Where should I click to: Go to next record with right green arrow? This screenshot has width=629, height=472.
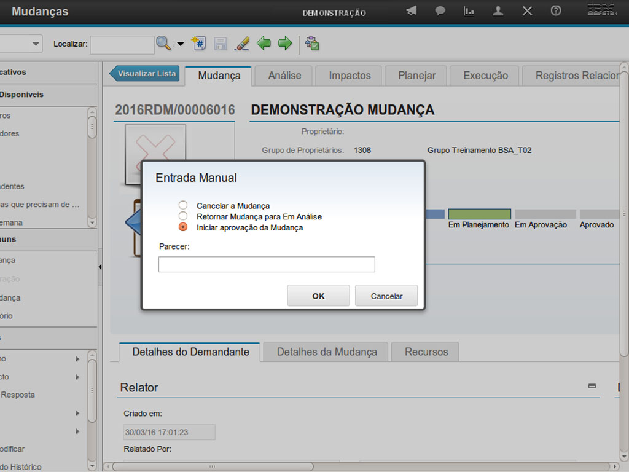click(x=285, y=44)
